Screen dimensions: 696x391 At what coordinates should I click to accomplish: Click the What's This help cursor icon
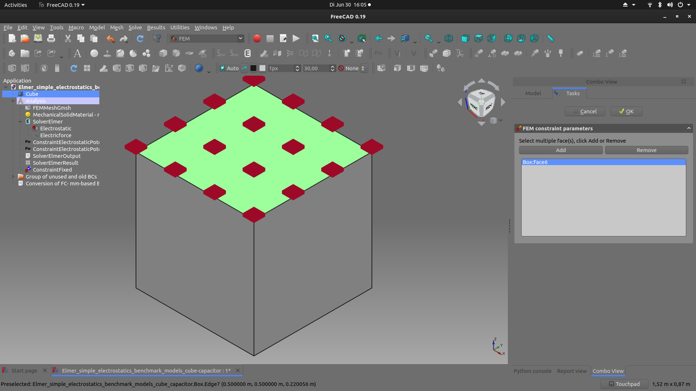(157, 38)
